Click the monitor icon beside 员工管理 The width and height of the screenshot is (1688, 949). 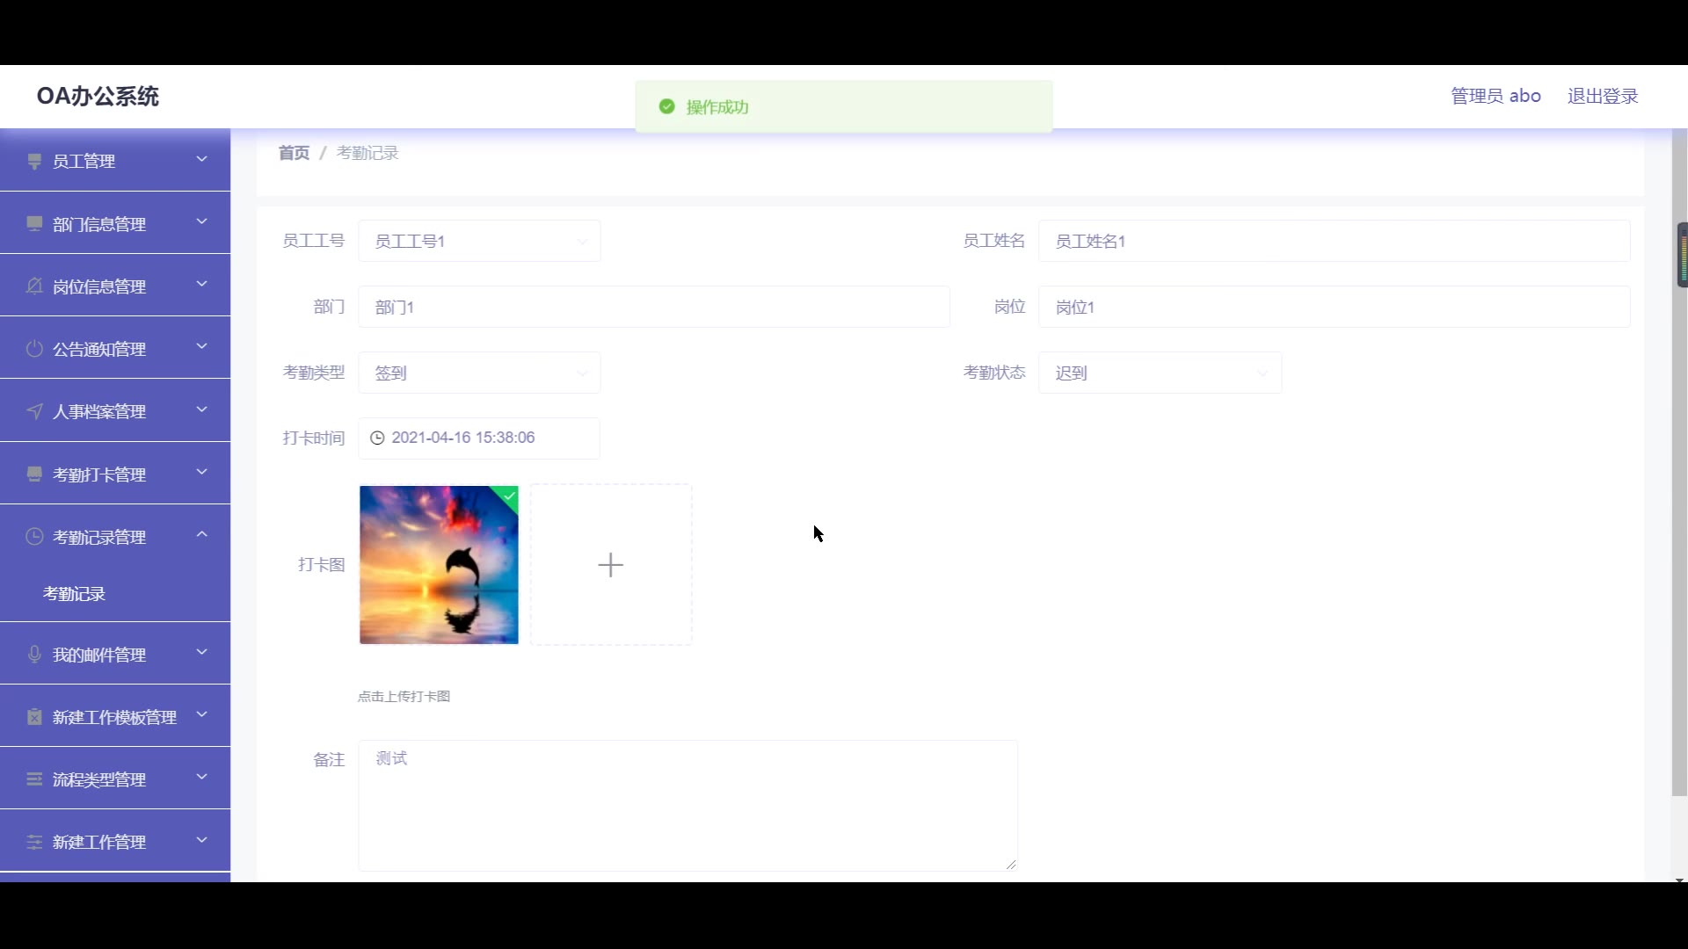coord(34,161)
